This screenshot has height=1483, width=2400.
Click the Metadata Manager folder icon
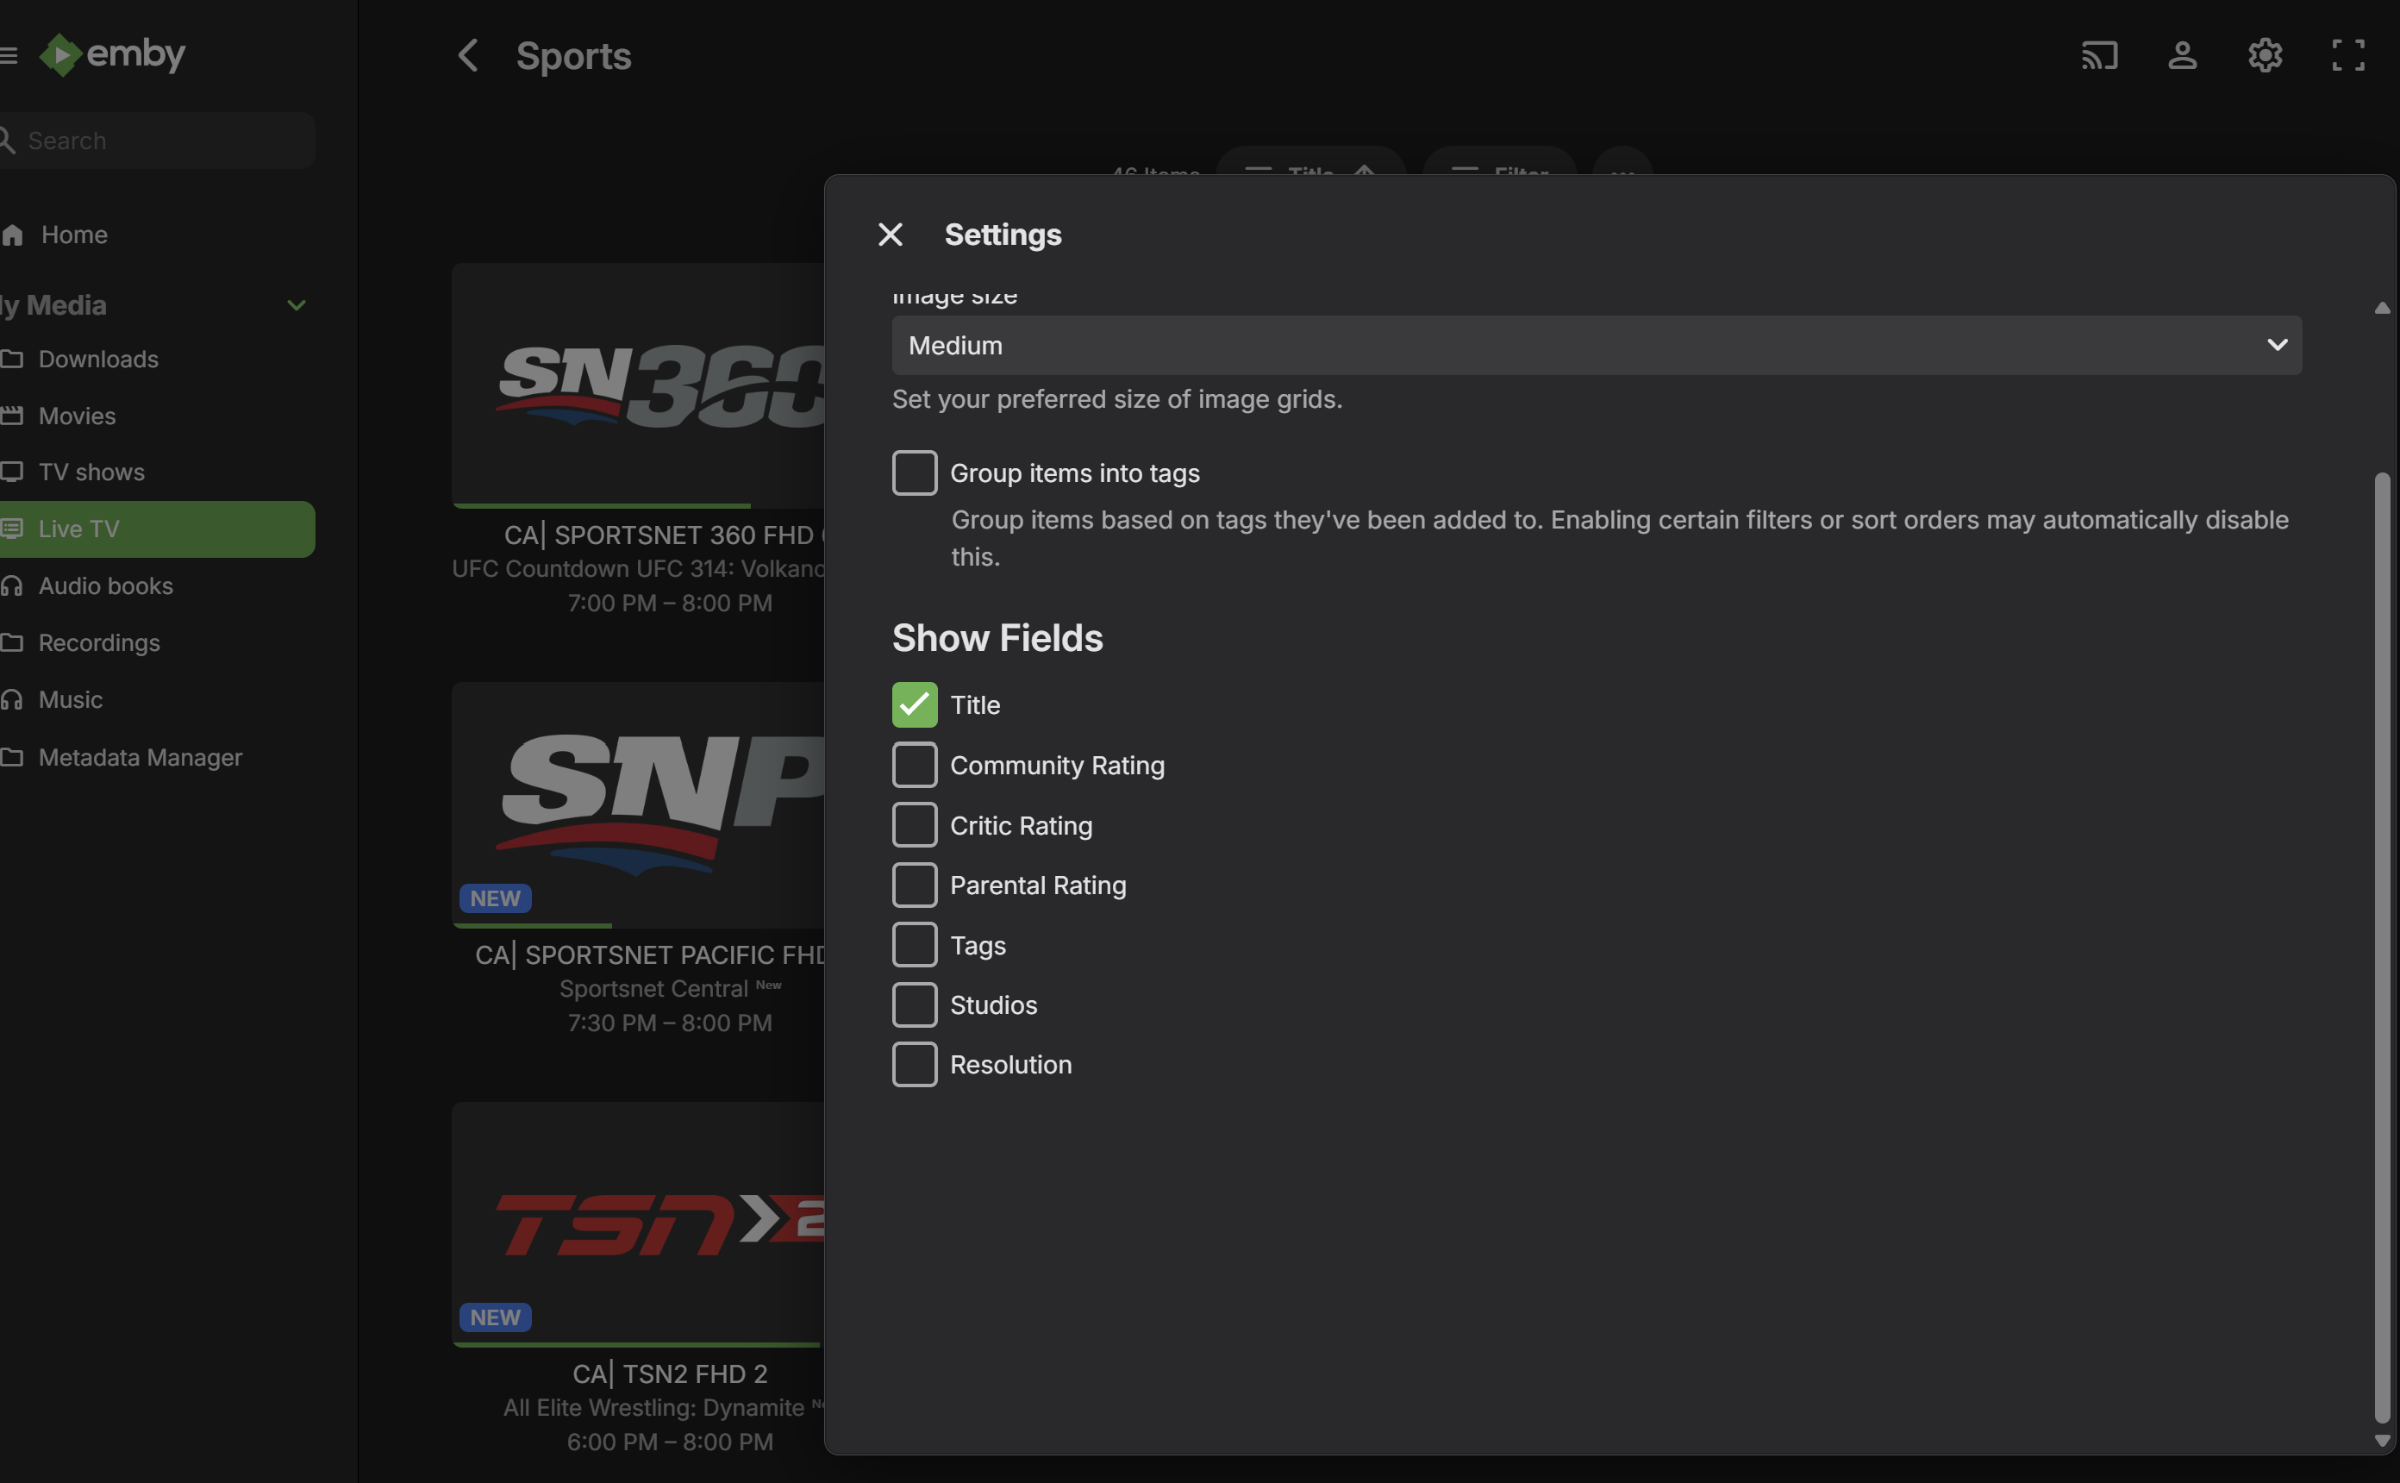12,757
